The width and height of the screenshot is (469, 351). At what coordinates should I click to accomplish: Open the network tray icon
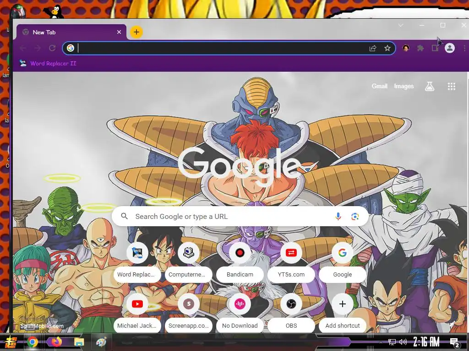coord(392,342)
